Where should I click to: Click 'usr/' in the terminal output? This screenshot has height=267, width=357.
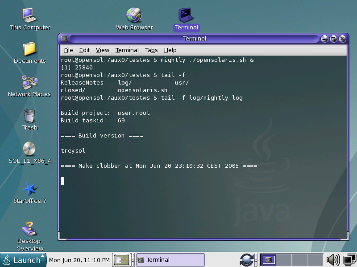[x=182, y=83]
